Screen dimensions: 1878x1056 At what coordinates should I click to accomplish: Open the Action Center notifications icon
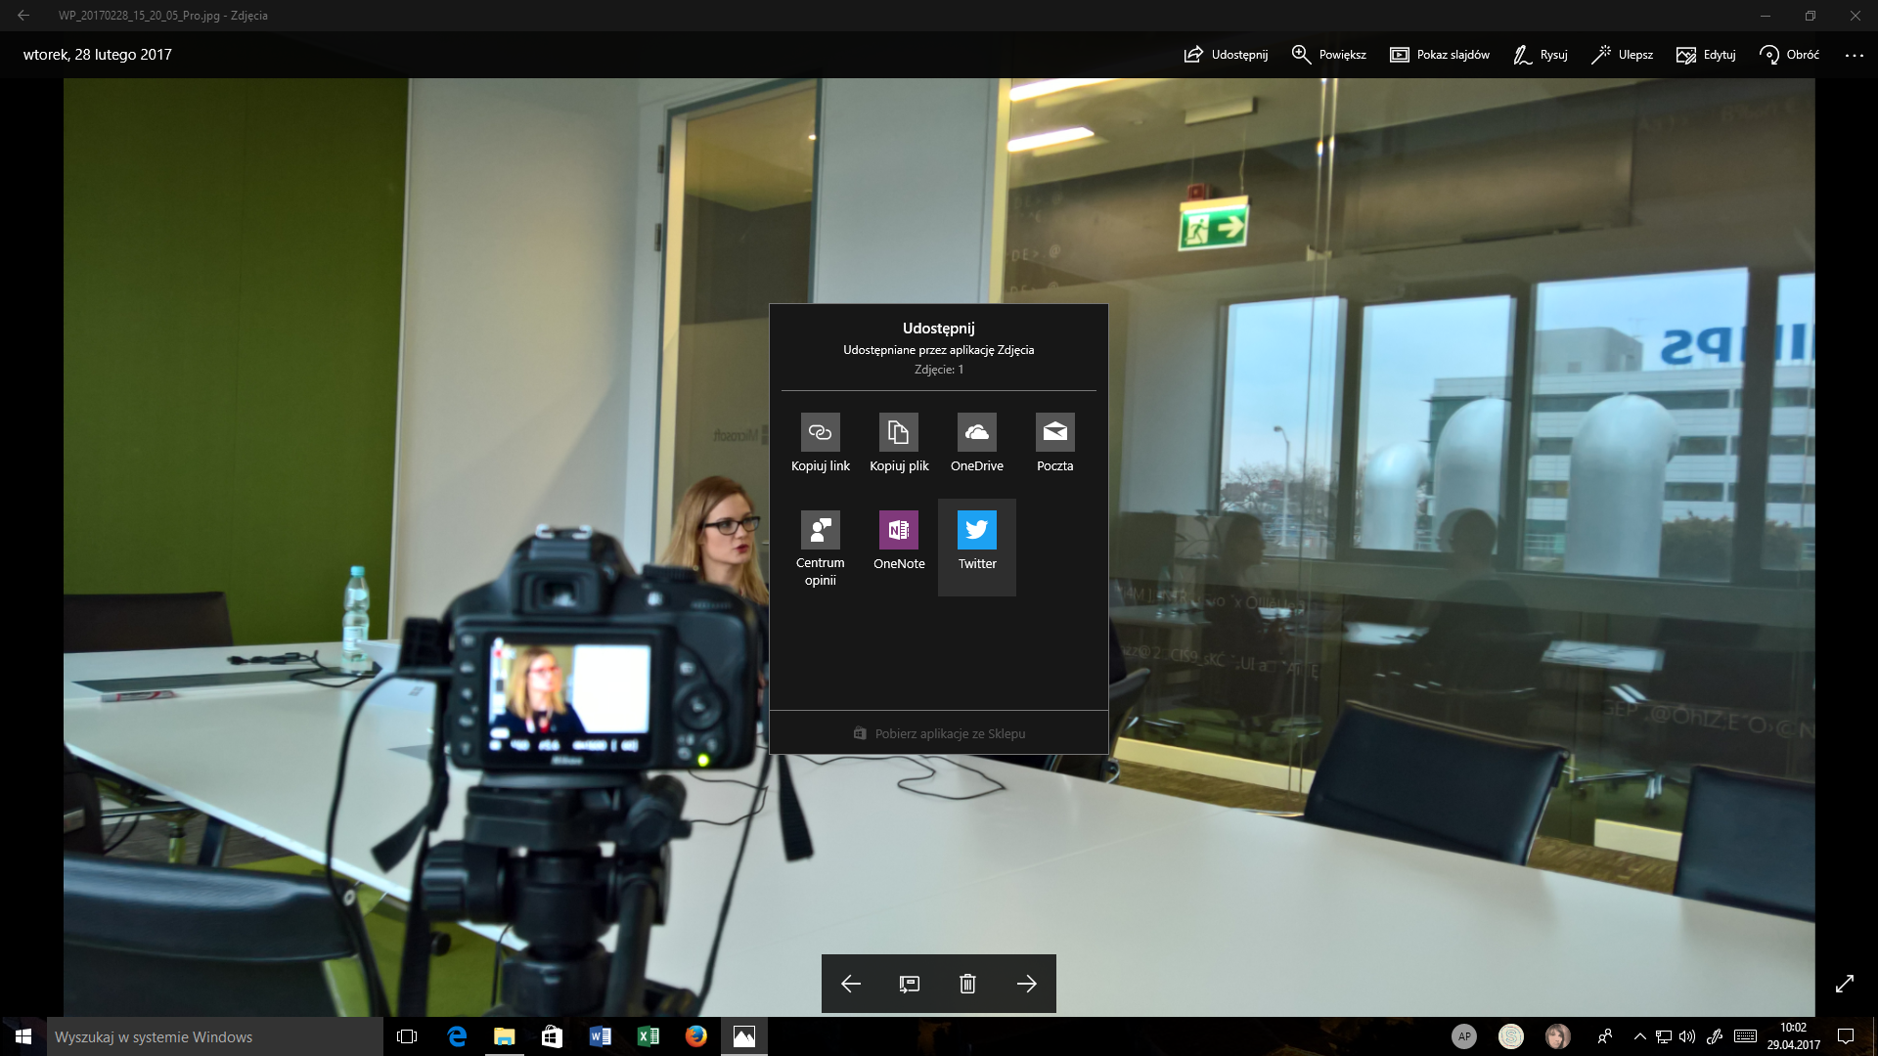tap(1846, 1036)
